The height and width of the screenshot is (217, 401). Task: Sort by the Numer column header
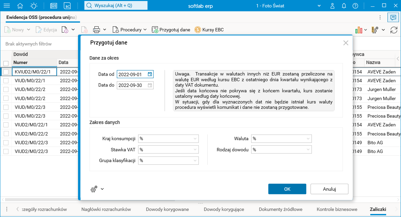pos(34,63)
